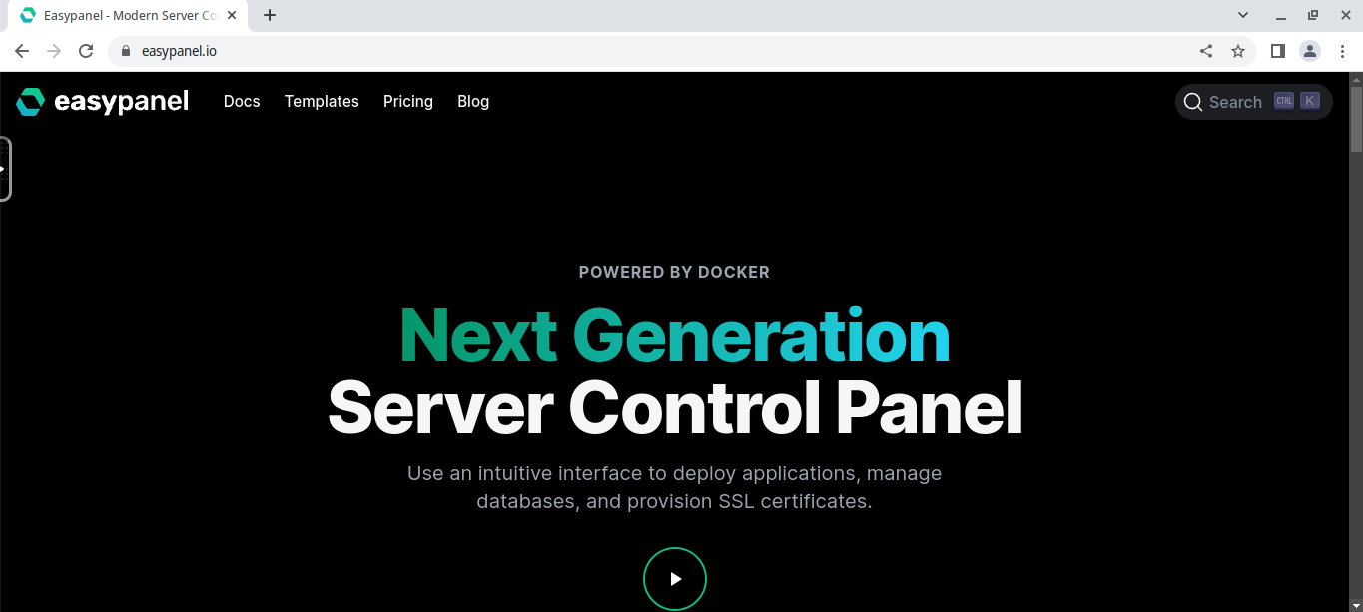
Task: Expand the left edge side handle
Action: (5, 169)
